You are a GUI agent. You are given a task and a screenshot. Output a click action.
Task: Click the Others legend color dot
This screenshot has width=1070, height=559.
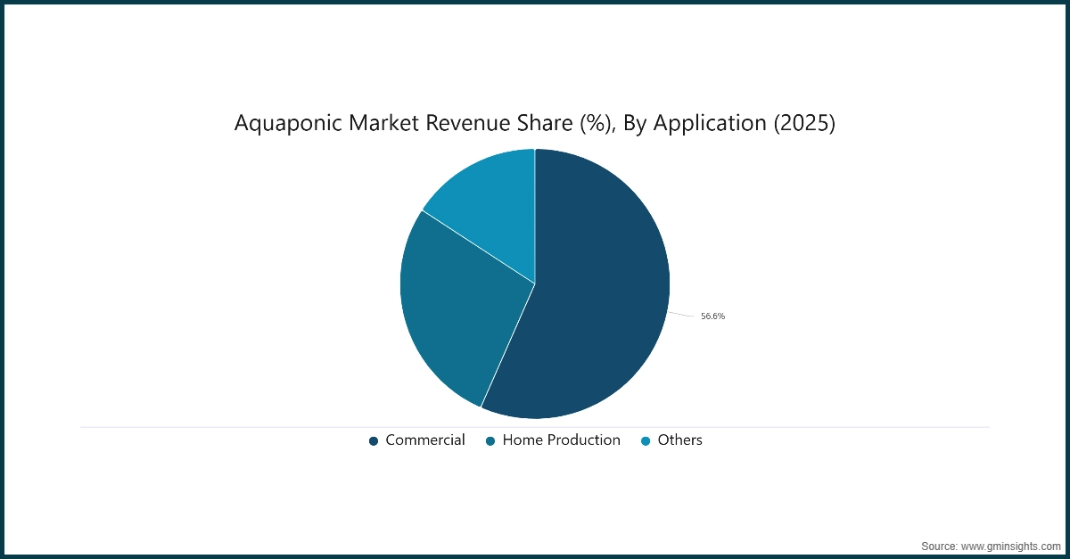[x=646, y=440]
